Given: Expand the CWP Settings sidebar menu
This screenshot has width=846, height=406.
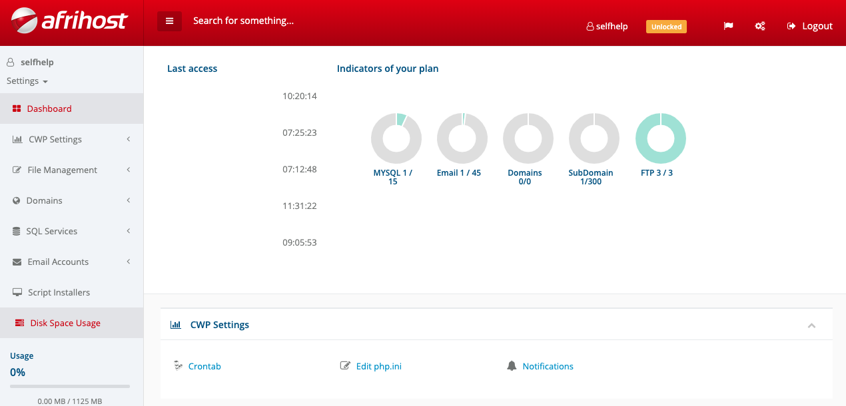Looking at the screenshot, I should point(71,139).
